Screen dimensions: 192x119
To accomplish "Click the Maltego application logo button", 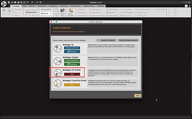I will [4, 4].
